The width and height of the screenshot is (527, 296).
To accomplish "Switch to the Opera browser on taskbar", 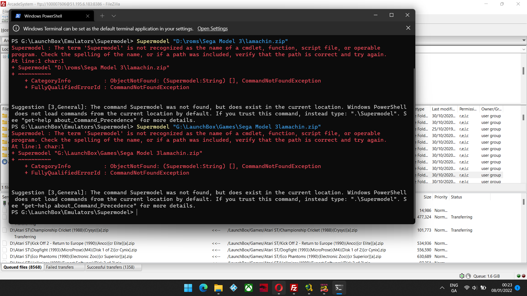I will click(279, 288).
